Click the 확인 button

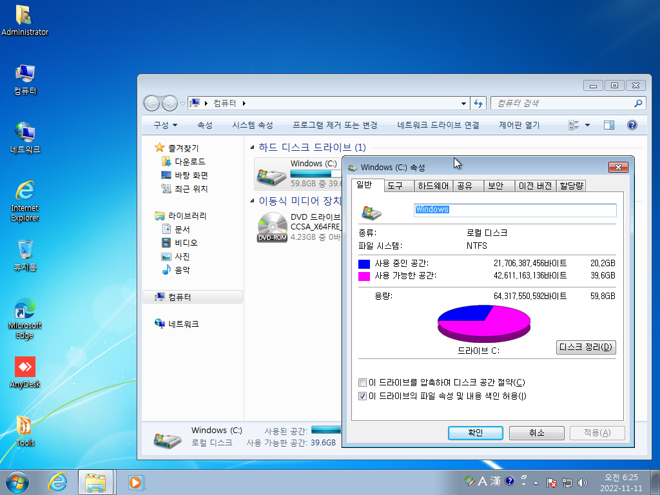pyautogui.click(x=476, y=432)
